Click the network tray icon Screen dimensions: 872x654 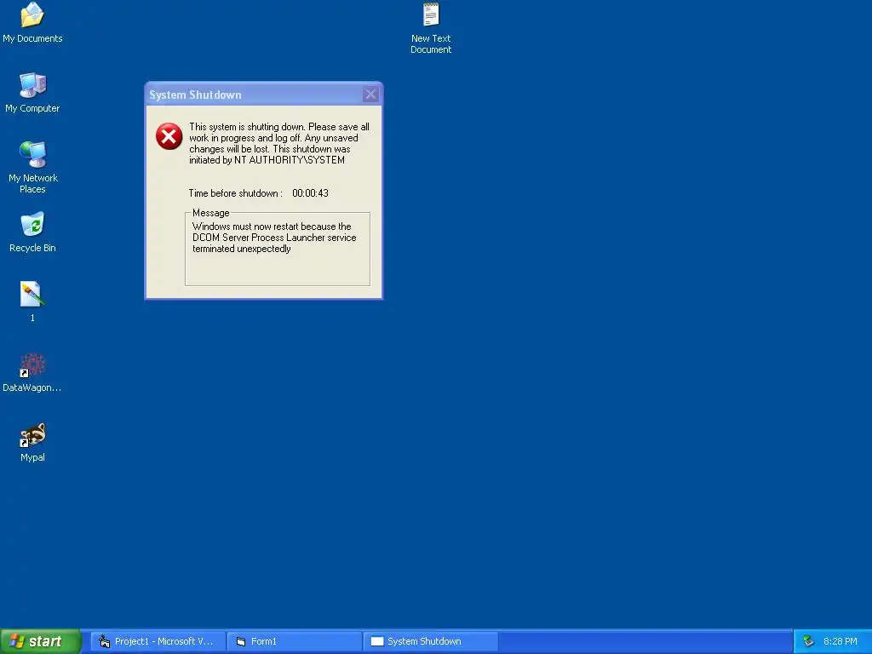coord(808,641)
